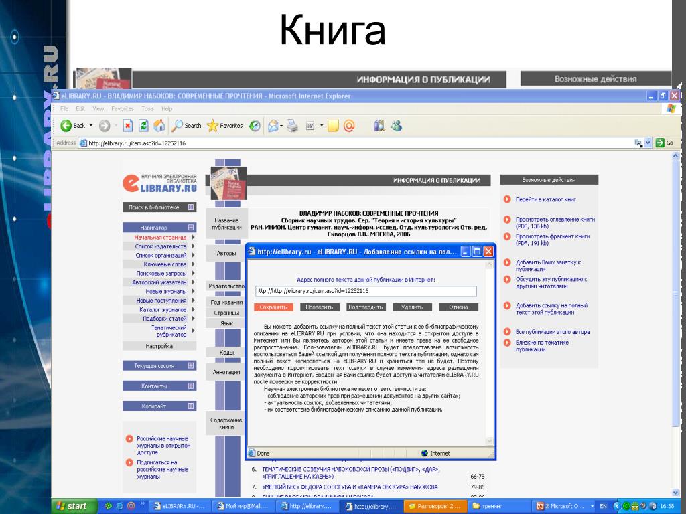Expand the Контакты panel
This screenshot has width=686, height=514.
coord(191,386)
